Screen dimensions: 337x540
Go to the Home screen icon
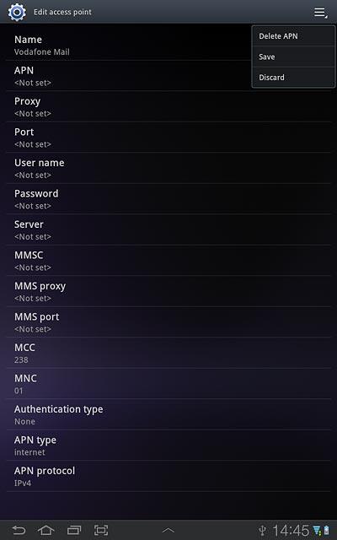click(x=46, y=530)
